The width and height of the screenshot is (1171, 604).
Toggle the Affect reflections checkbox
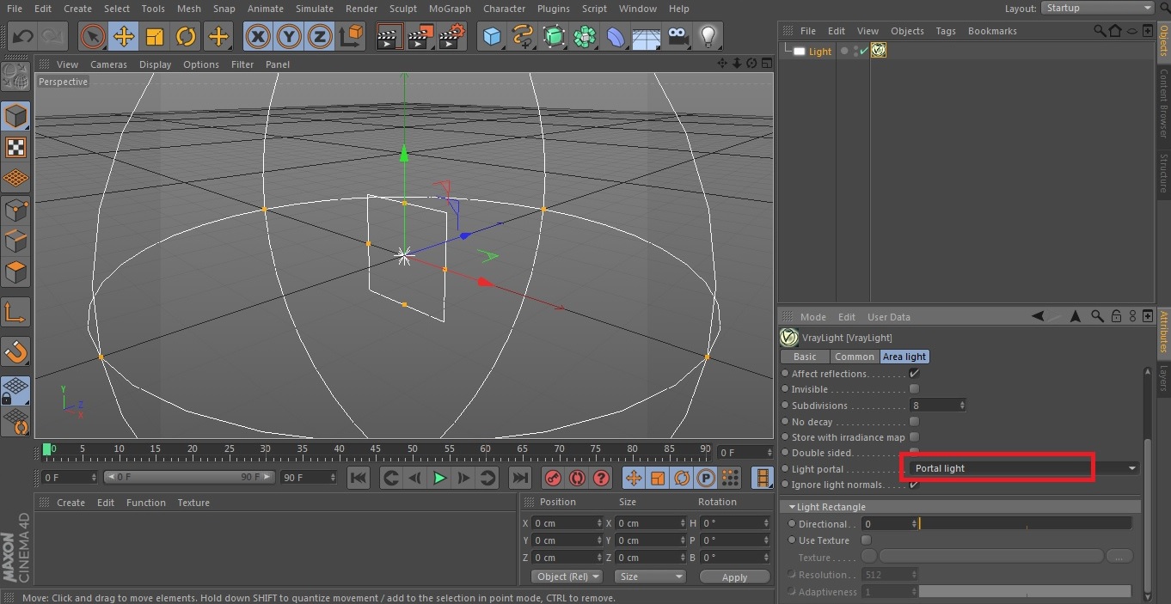pyautogui.click(x=914, y=374)
